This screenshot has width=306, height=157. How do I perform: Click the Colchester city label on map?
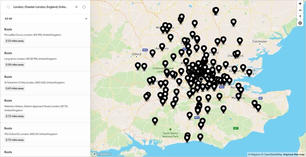coord(260,42)
